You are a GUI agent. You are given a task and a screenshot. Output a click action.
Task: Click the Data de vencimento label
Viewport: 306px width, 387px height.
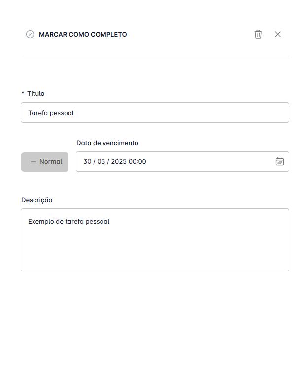point(107,143)
